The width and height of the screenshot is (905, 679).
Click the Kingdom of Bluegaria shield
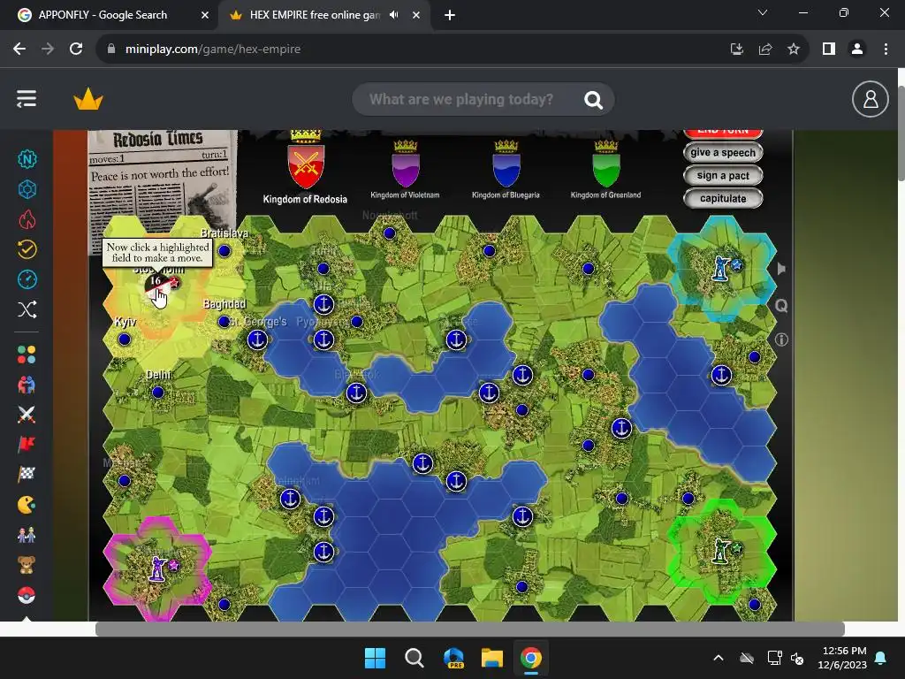[x=506, y=169]
